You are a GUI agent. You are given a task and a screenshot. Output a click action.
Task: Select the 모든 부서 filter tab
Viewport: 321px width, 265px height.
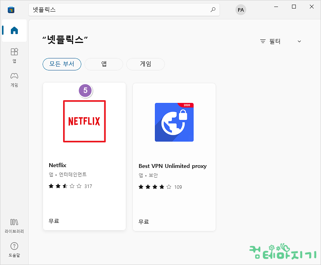[x=62, y=64]
